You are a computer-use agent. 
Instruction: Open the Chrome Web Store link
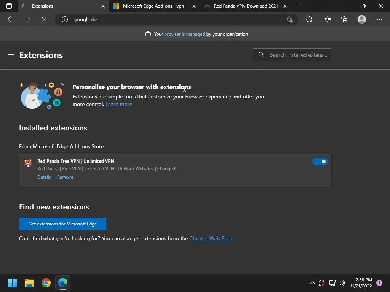coord(212,239)
